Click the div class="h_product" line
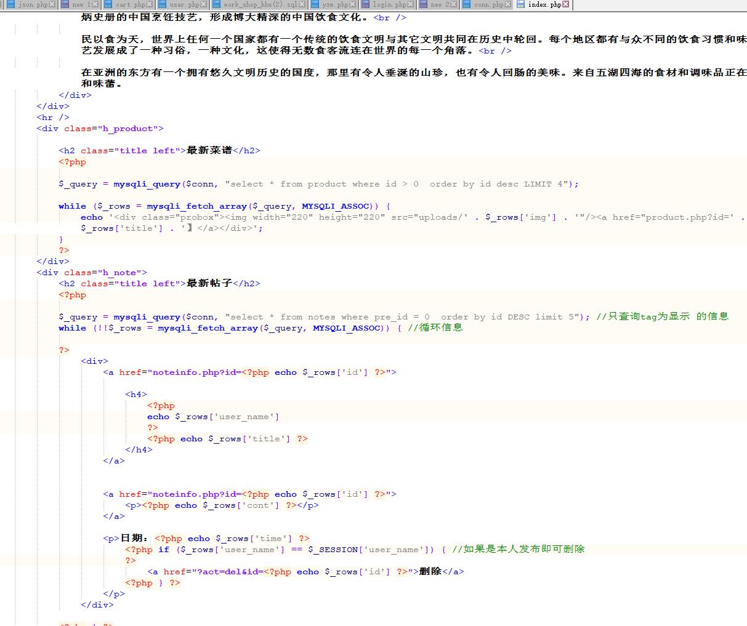The image size is (747, 626). [100, 129]
